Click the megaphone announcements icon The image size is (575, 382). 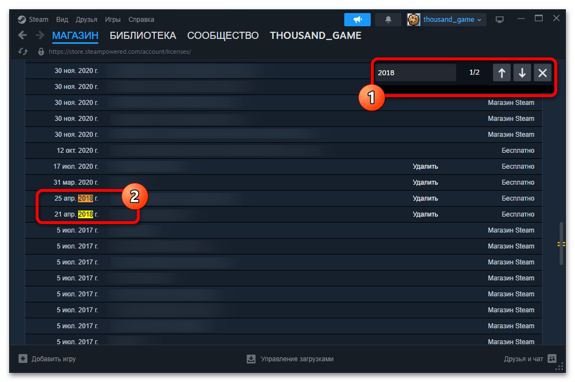(357, 20)
